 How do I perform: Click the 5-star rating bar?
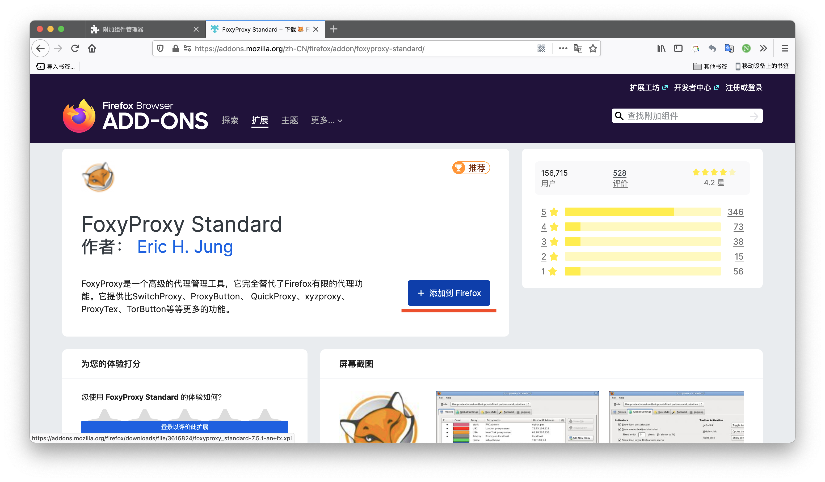point(642,212)
